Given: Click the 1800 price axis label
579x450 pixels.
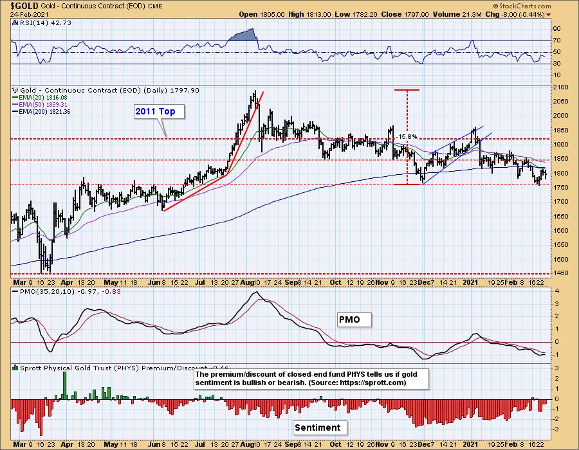Looking at the screenshot, I should tap(561, 173).
